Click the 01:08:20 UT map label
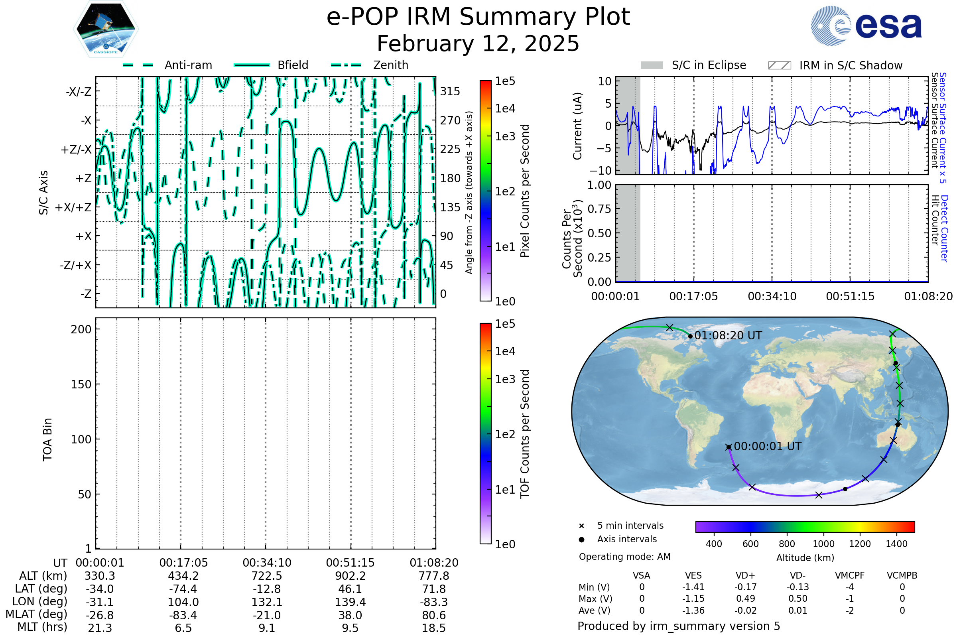 click(x=728, y=336)
